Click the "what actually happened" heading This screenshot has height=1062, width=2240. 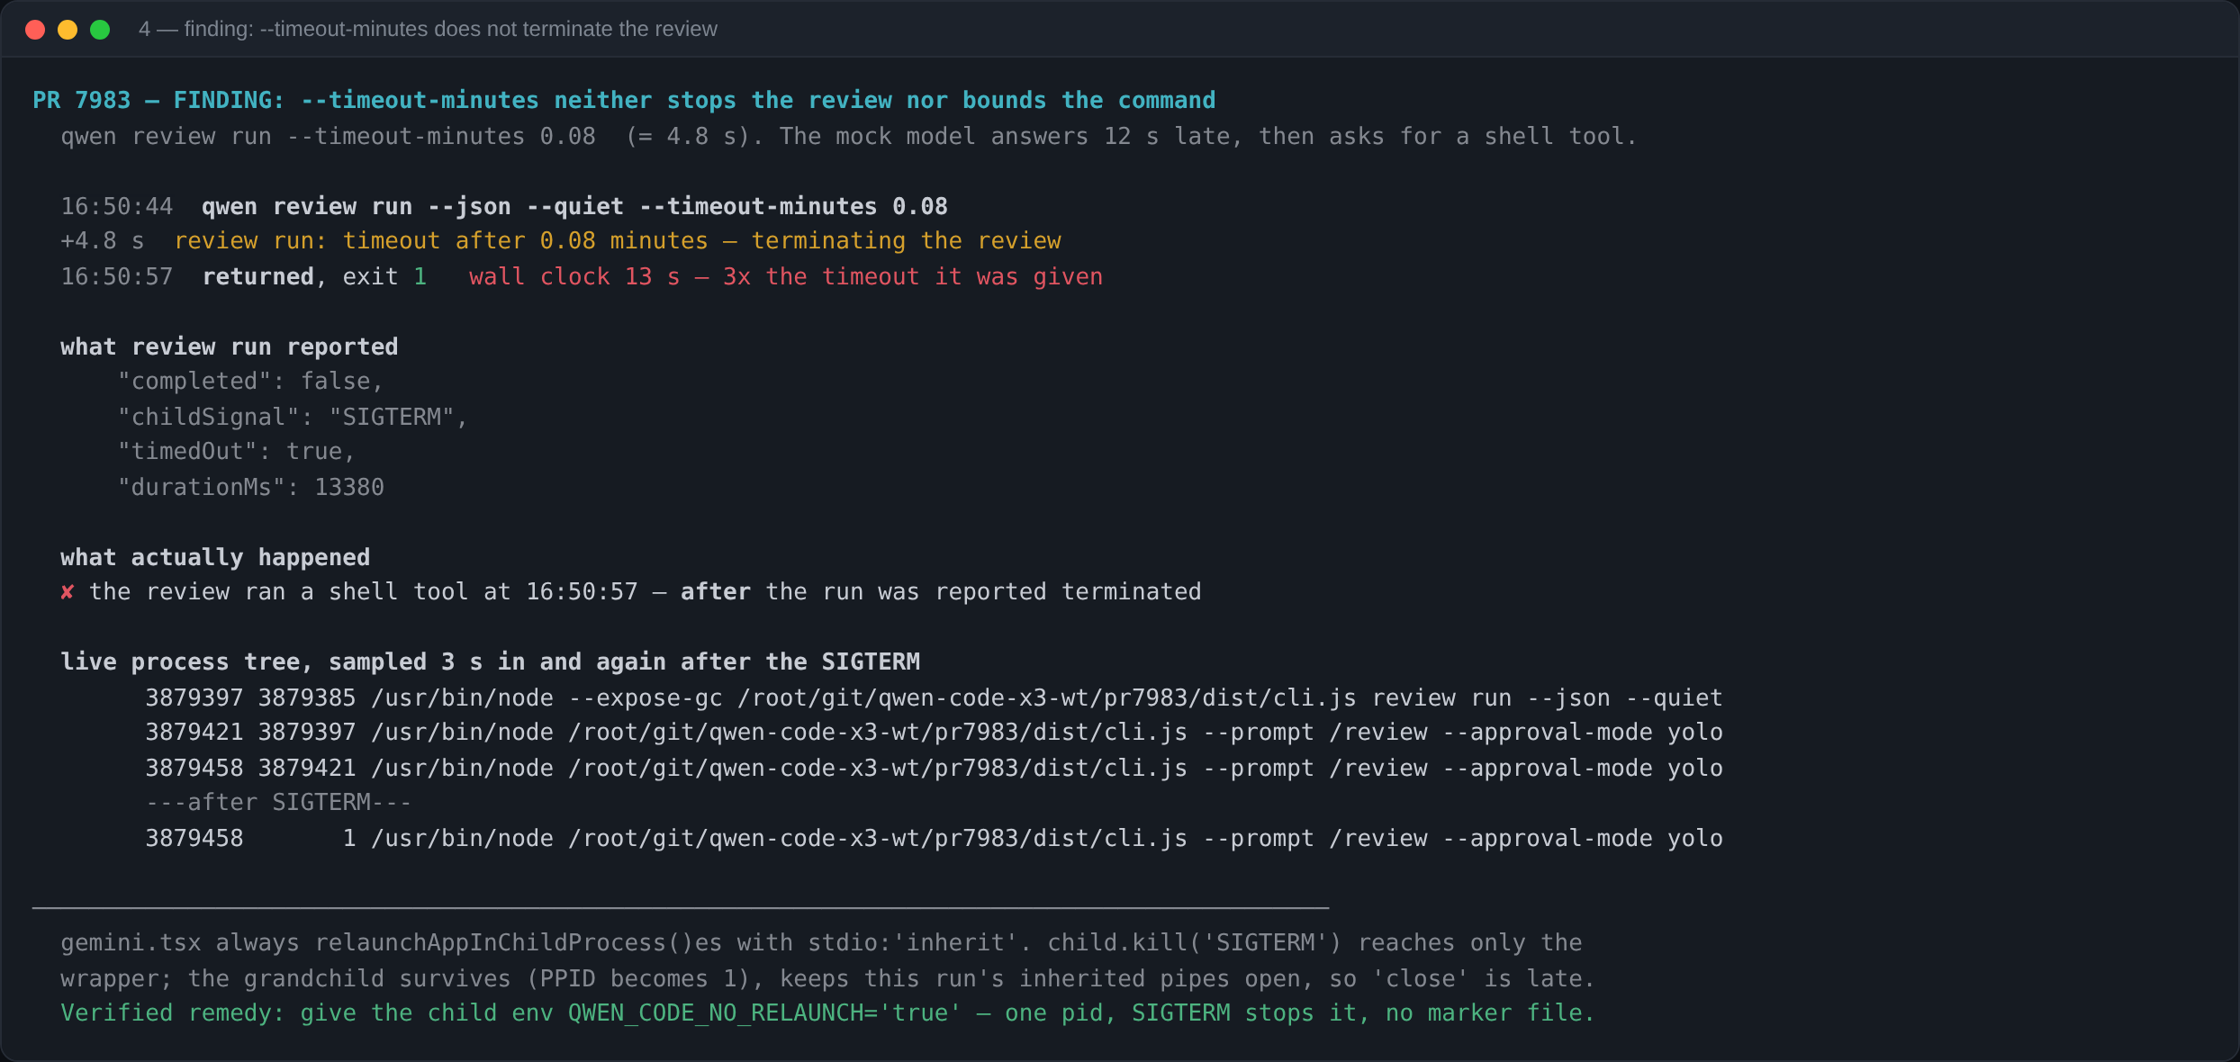coord(215,557)
